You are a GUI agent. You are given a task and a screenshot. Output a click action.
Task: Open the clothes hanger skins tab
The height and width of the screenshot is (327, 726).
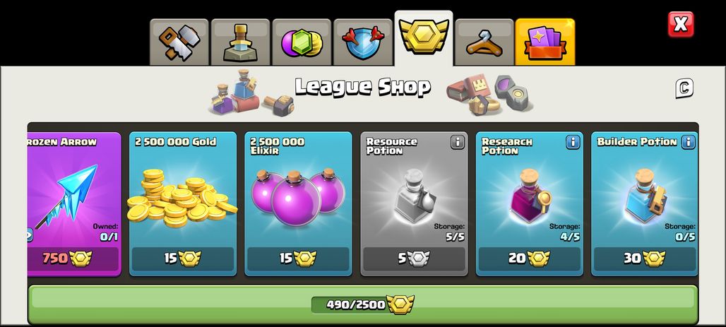tap(484, 42)
